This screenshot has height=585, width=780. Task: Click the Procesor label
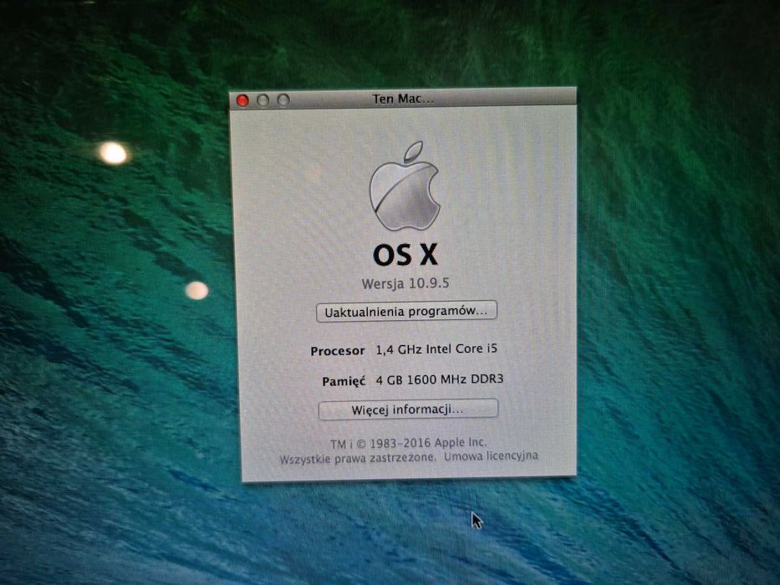[x=337, y=351]
